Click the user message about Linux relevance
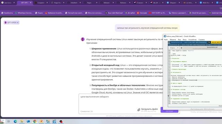Viewport: 222px width, 124px height. pos(147,28)
